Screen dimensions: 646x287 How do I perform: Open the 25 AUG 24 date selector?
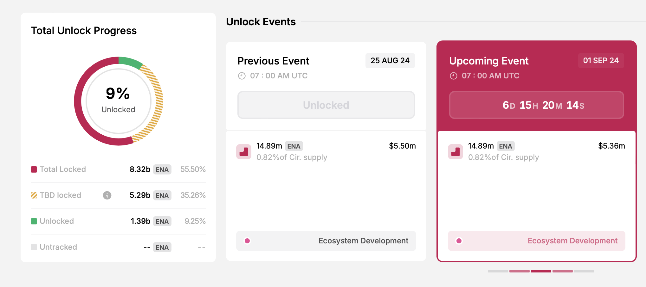tap(390, 61)
